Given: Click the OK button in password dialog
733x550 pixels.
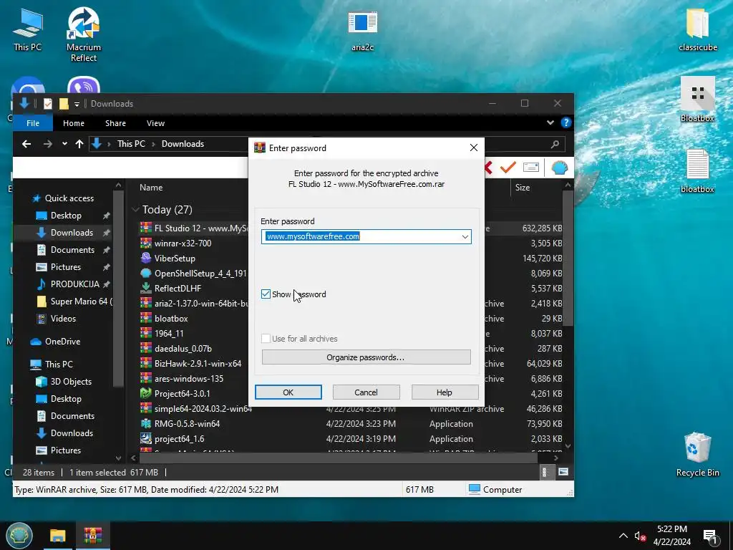Looking at the screenshot, I should coord(288,392).
